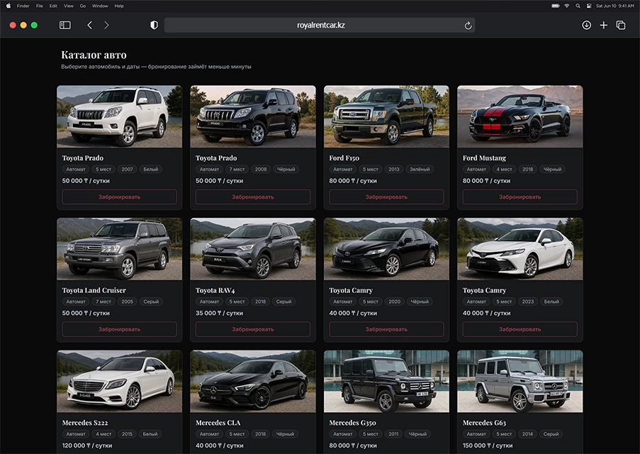Click the Mercedes G350 title
The image size is (640, 454).
coord(352,423)
